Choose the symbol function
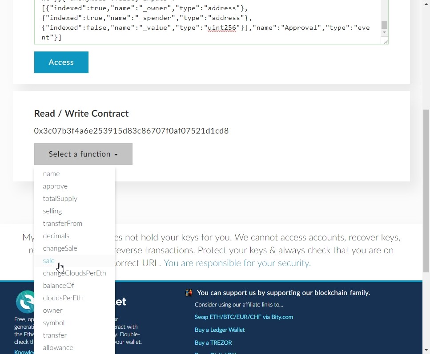This screenshot has height=354, width=430. click(x=54, y=323)
